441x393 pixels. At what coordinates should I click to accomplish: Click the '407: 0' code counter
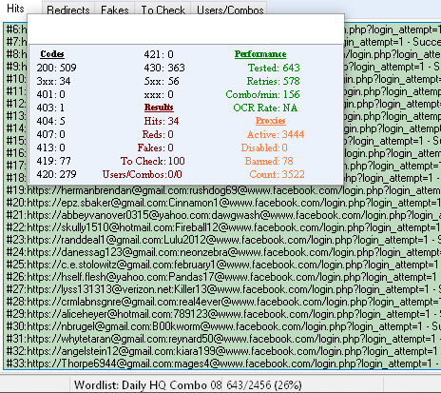click(x=50, y=134)
